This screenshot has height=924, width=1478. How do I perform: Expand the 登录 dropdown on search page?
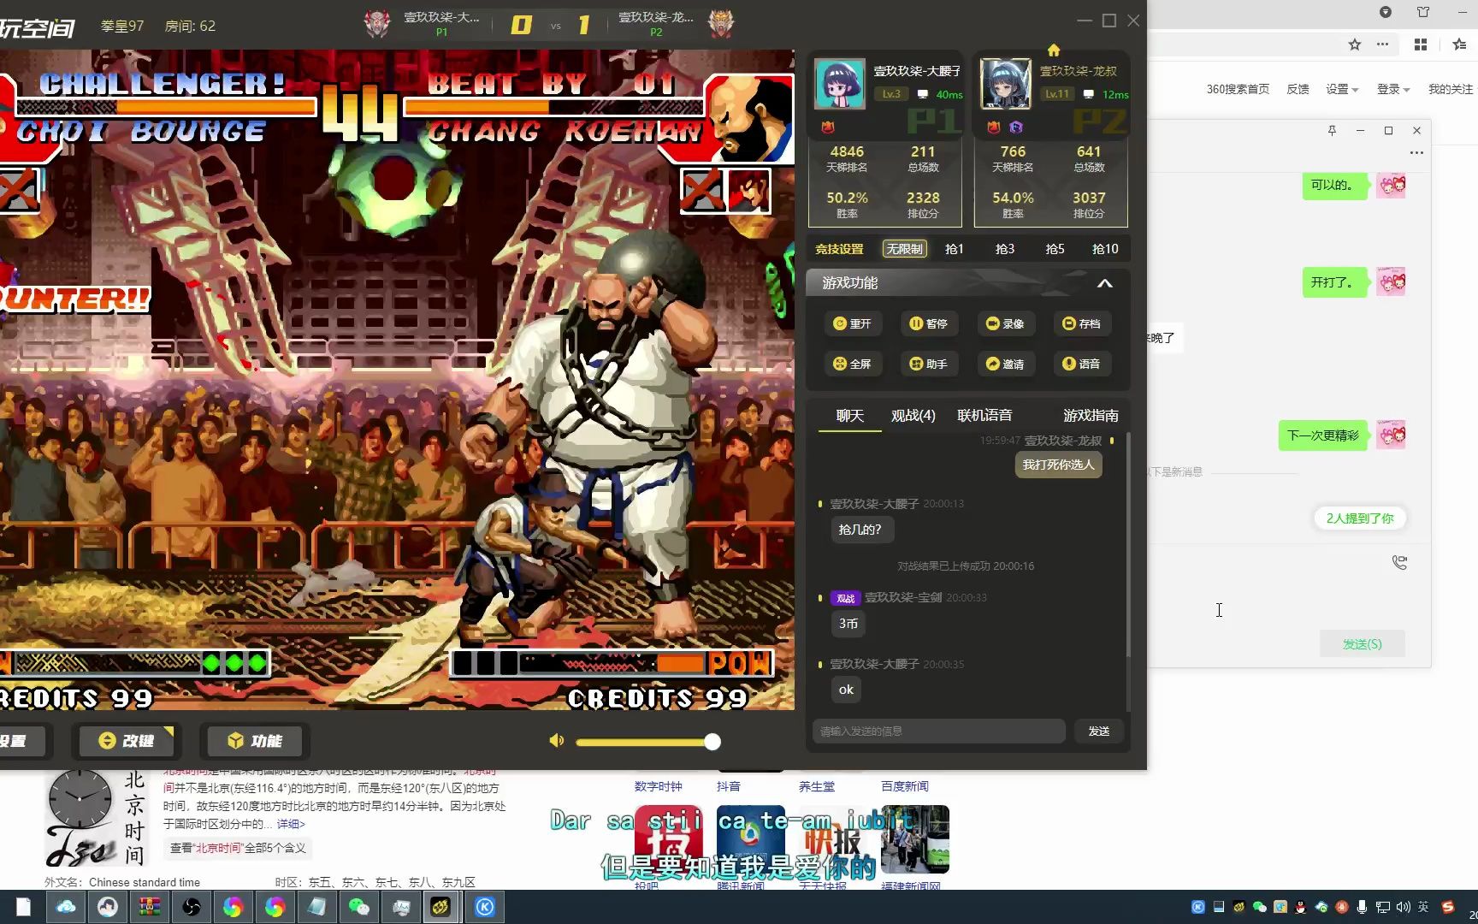coord(1392,89)
